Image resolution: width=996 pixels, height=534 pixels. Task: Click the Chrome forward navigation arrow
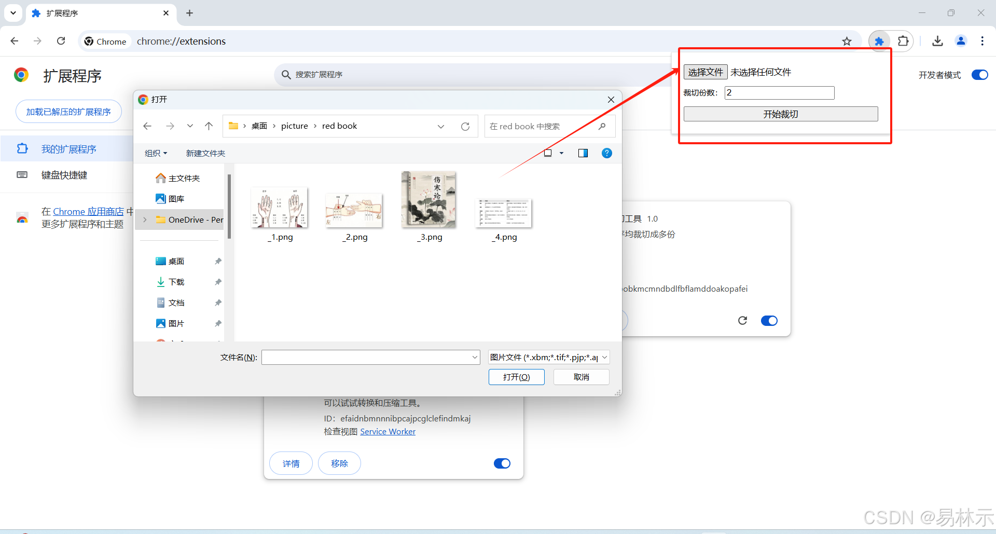(37, 41)
